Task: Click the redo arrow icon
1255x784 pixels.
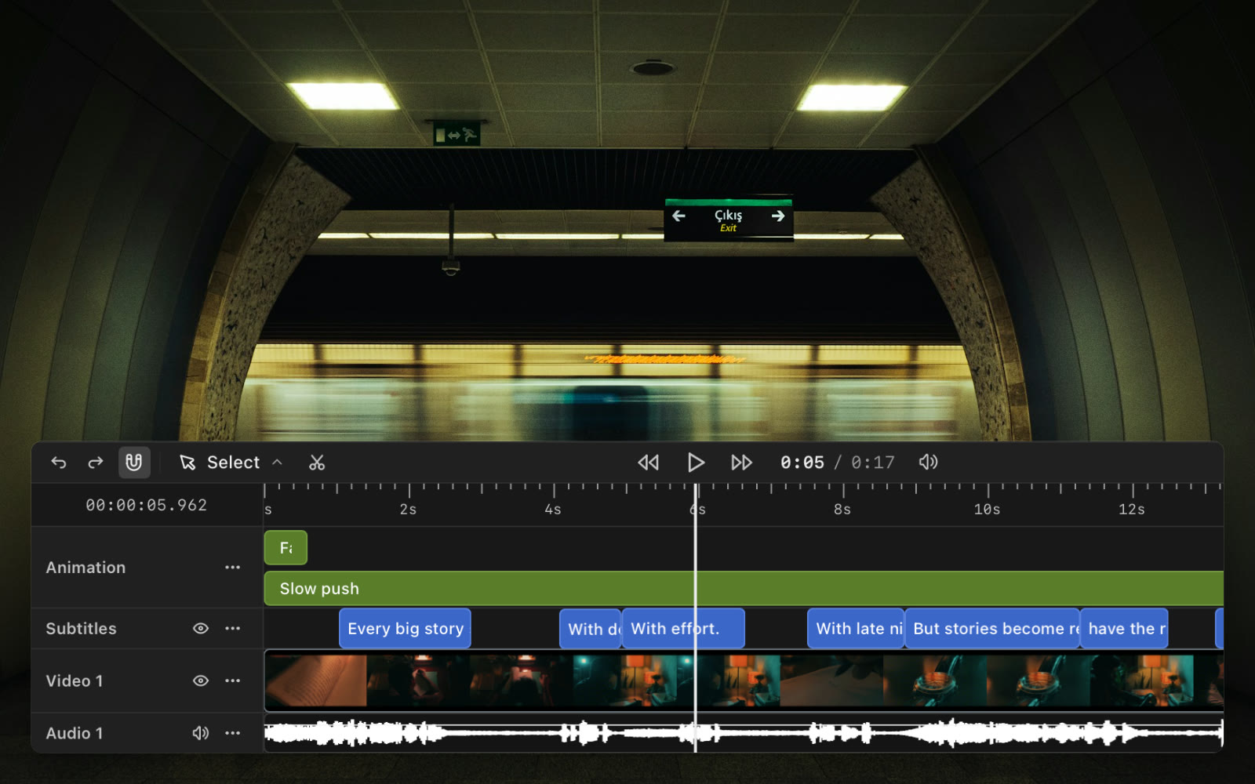Action: point(96,463)
